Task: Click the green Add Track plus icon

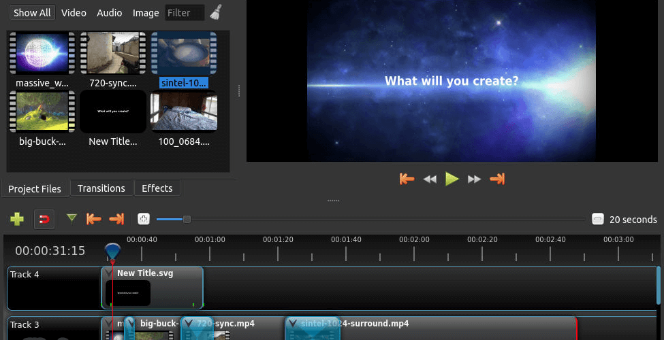Action: pyautogui.click(x=17, y=219)
